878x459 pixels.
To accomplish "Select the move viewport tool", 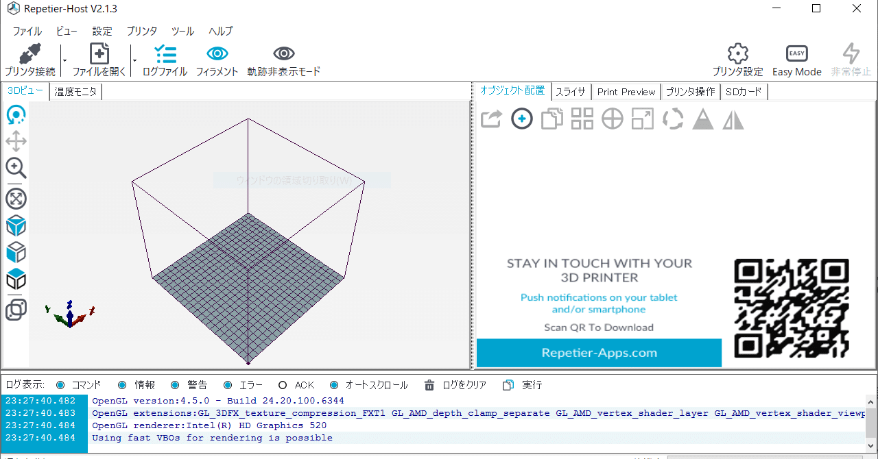I will point(16,141).
